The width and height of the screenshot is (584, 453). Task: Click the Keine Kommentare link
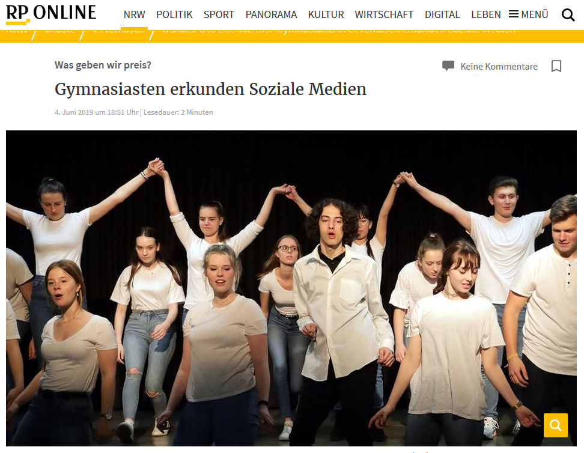tap(499, 66)
